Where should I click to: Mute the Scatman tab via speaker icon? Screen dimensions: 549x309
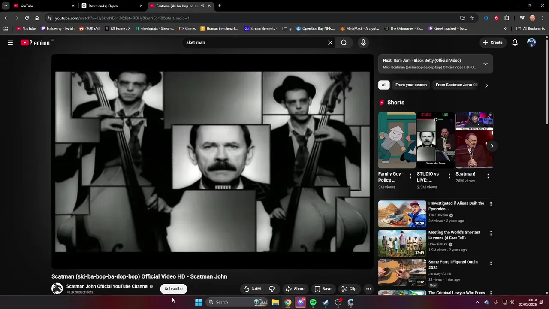pos(202,6)
